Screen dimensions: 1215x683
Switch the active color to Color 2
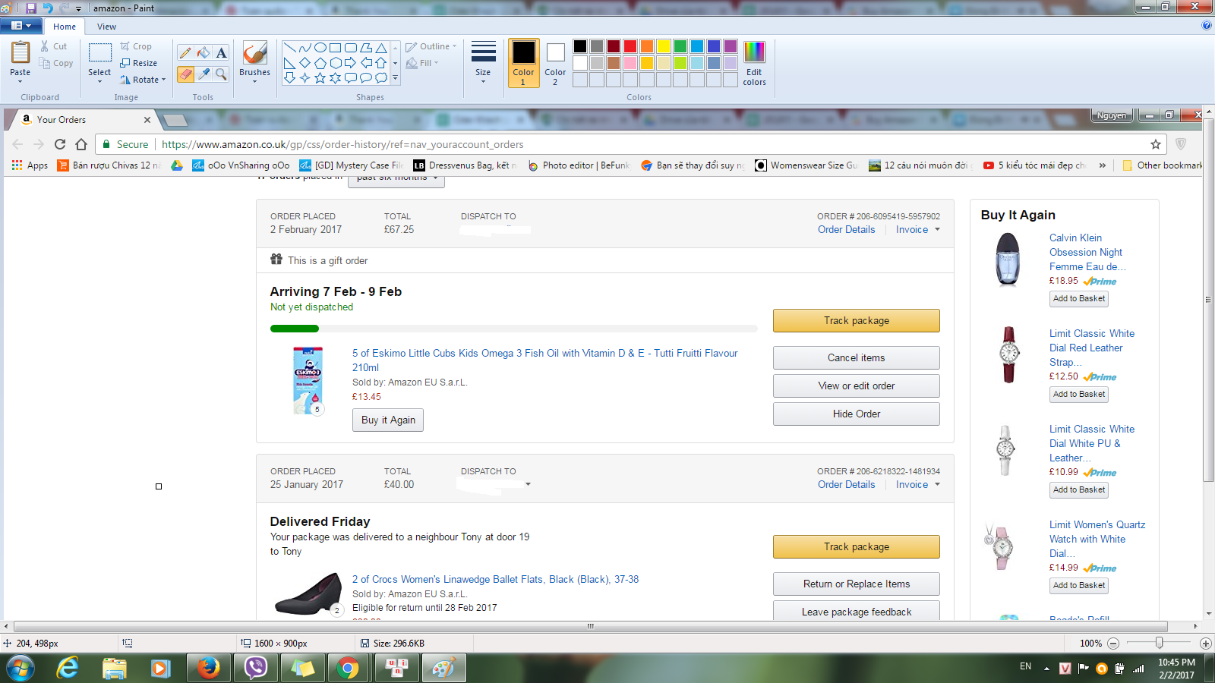555,62
